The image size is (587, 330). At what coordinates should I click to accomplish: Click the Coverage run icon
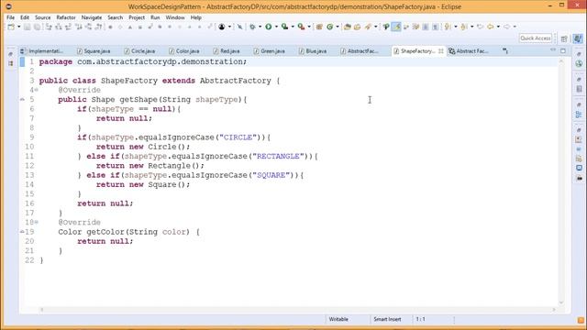285,27
